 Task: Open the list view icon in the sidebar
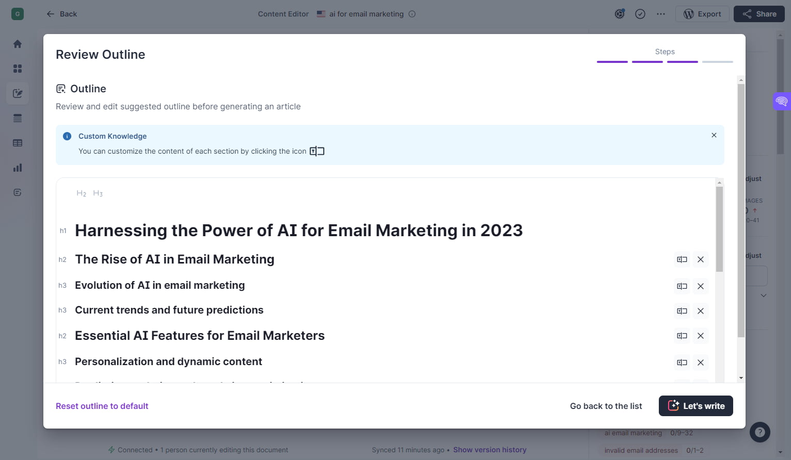[17, 118]
